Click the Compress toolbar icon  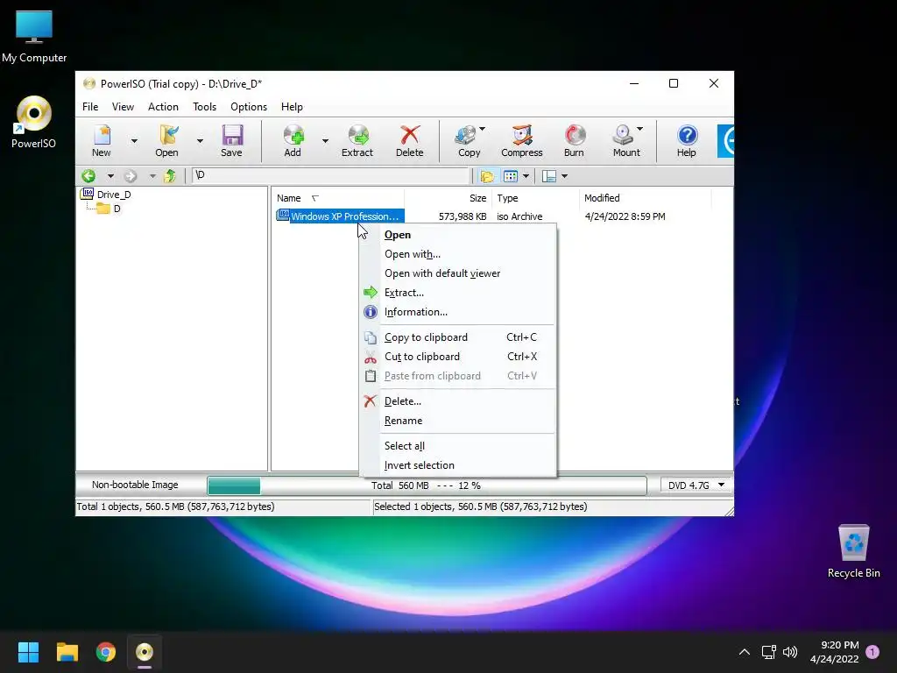tap(522, 141)
